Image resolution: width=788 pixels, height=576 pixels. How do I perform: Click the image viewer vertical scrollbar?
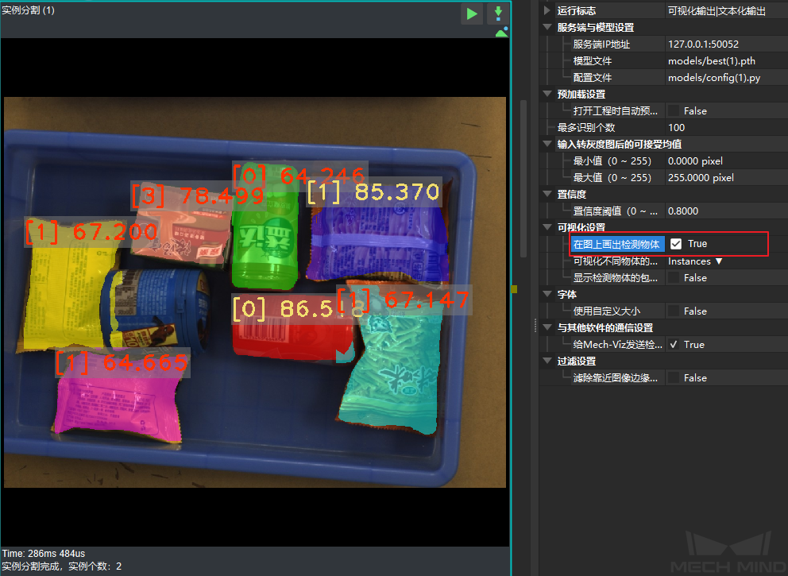coord(523,179)
